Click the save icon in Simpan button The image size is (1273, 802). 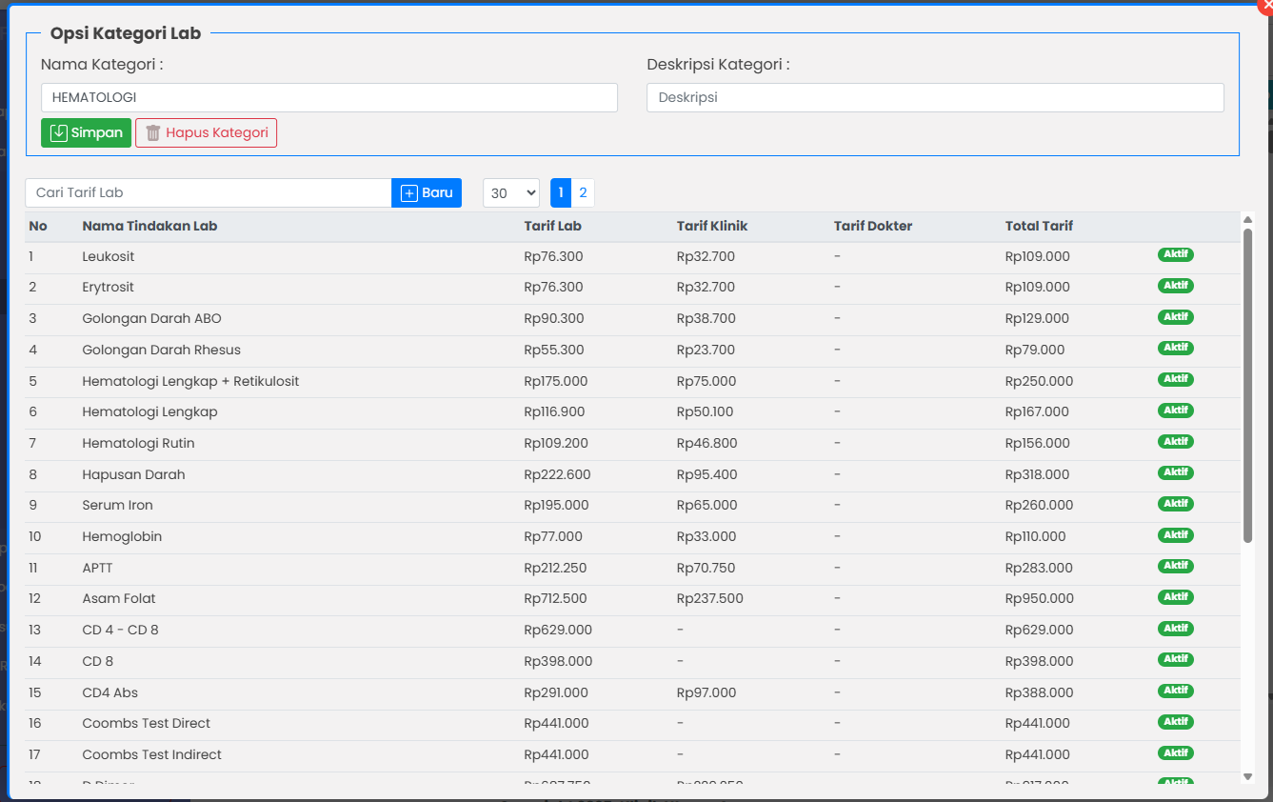click(x=59, y=132)
